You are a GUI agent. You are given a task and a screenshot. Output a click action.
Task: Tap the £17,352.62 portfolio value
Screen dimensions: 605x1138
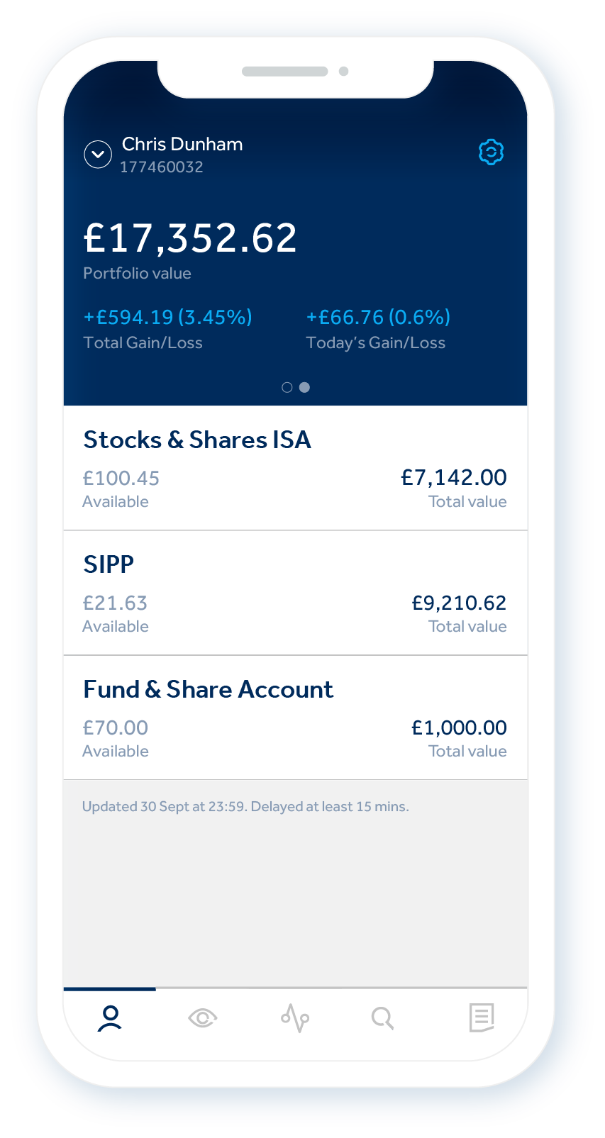tap(190, 238)
